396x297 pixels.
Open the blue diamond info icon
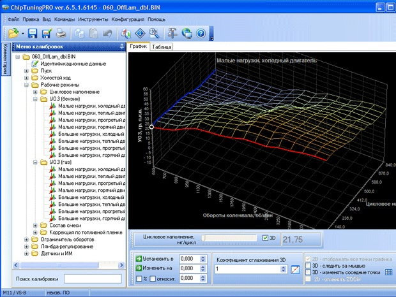pos(140,33)
